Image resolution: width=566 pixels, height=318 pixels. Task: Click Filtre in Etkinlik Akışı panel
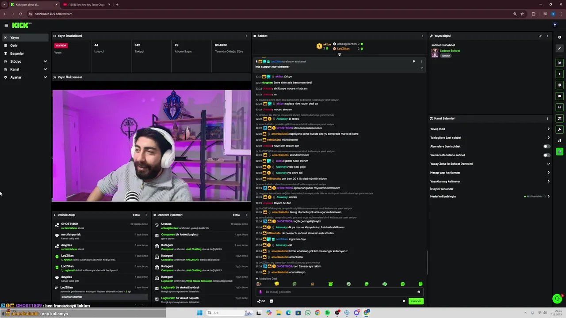coord(136,215)
